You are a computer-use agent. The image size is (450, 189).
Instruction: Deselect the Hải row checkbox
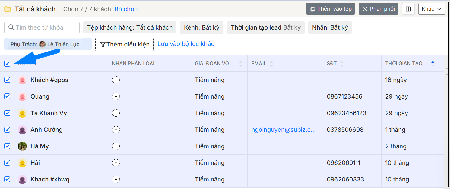[7, 163]
